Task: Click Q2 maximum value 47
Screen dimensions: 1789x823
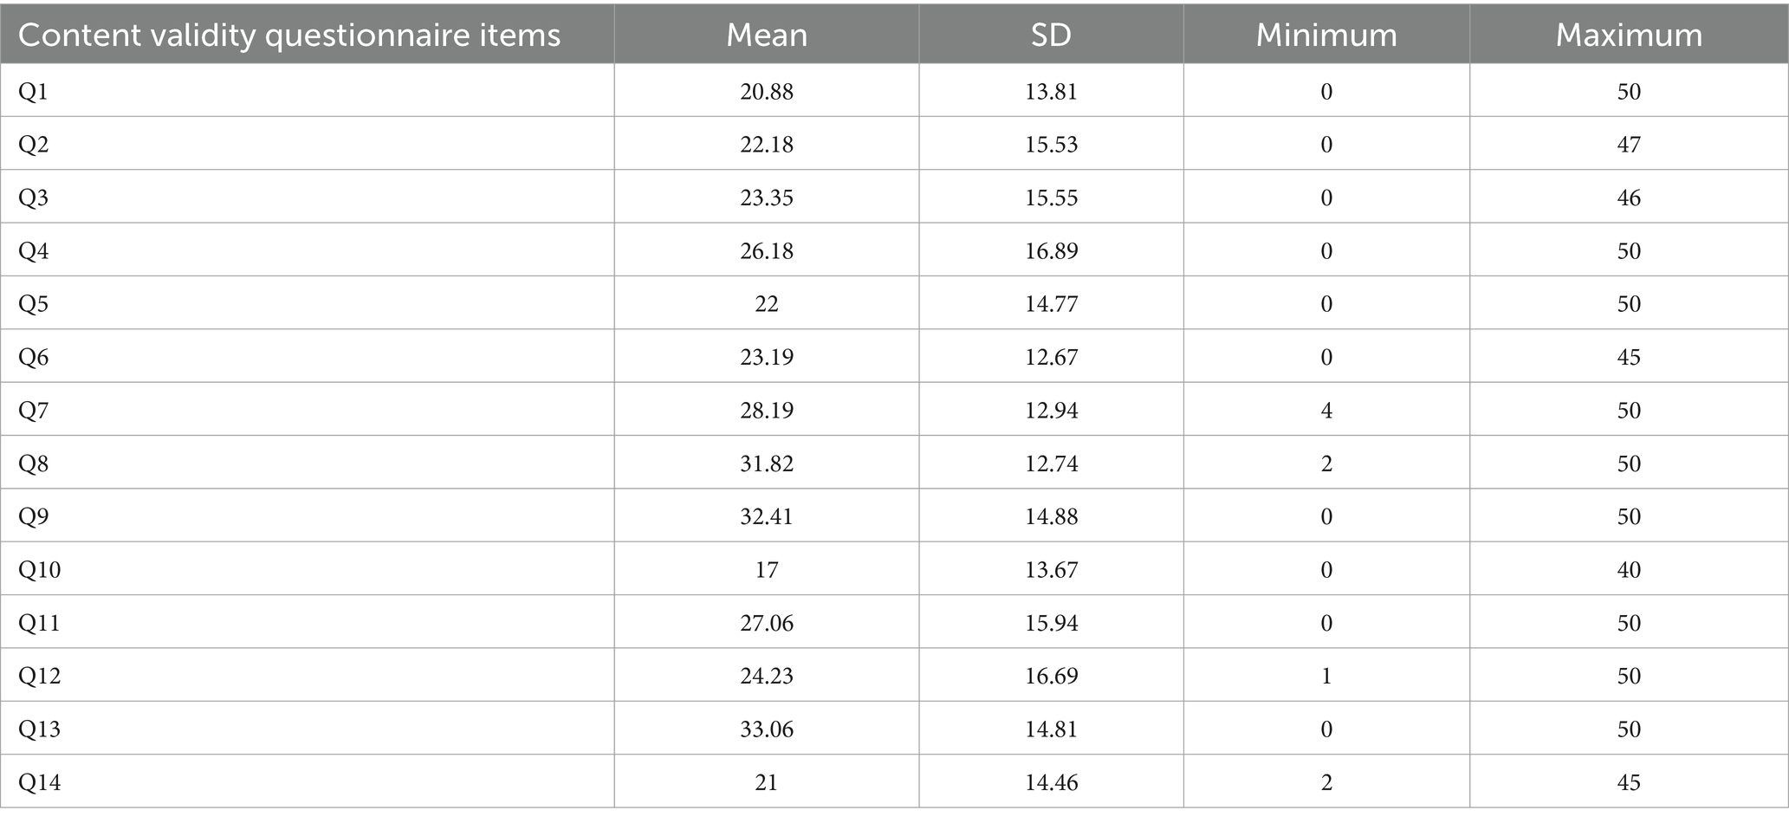Action: coord(1629,145)
